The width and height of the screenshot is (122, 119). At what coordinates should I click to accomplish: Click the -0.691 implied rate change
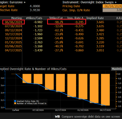pyautogui.click(x=79, y=42)
